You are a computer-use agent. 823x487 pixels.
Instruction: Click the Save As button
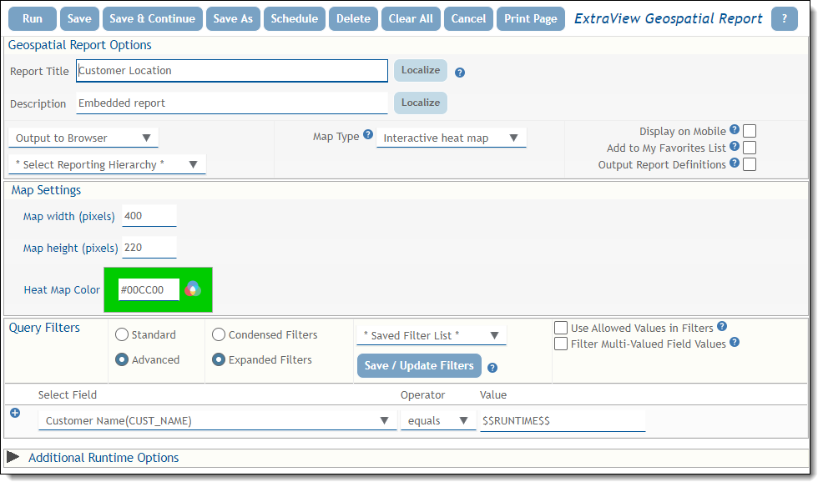pos(233,19)
